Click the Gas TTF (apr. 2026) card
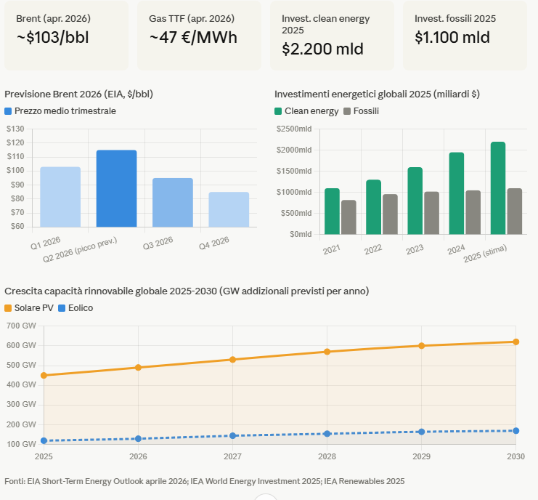The width and height of the screenshot is (538, 500). [x=199, y=36]
